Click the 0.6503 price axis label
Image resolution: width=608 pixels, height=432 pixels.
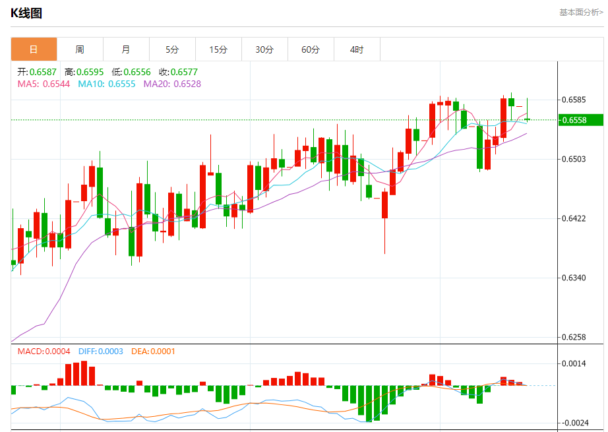(x=574, y=159)
